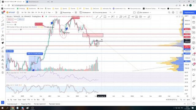
Task: Select price range tool in favorites toolbar
Action: pyautogui.click(x=129, y=17)
